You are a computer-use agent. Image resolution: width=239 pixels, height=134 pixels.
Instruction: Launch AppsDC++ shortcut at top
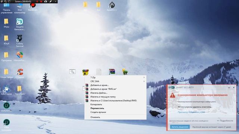click(112, 6)
